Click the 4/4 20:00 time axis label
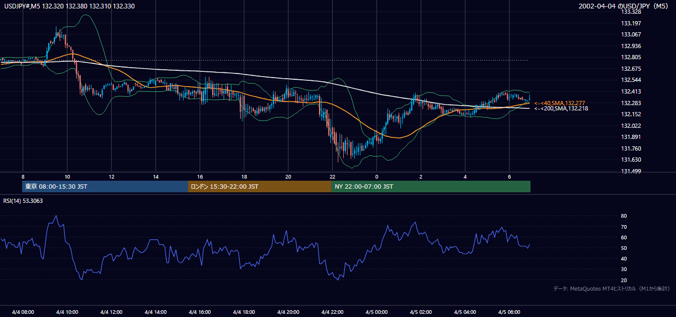 [288, 312]
